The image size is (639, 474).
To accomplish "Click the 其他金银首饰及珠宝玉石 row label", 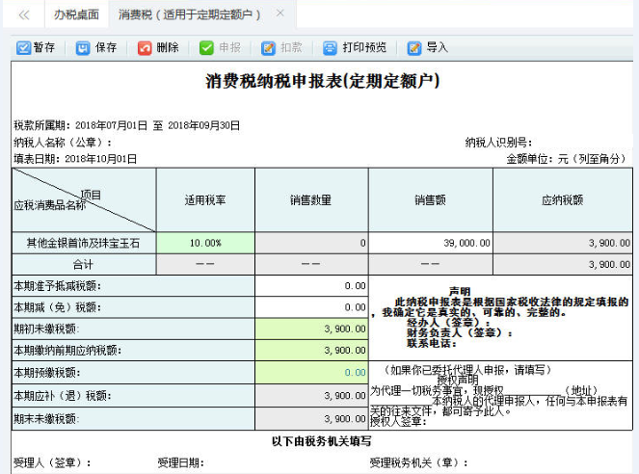I will 84,243.
